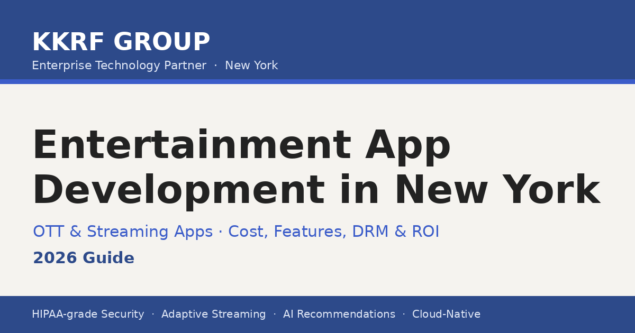Viewport: 635px width, 333px height.
Task: Select the AI Recommendations footer text
Action: 339,314
